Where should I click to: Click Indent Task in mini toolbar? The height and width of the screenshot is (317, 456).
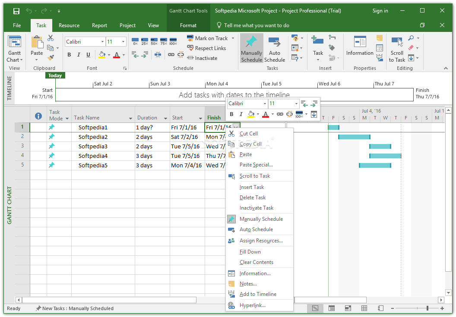(x=314, y=104)
